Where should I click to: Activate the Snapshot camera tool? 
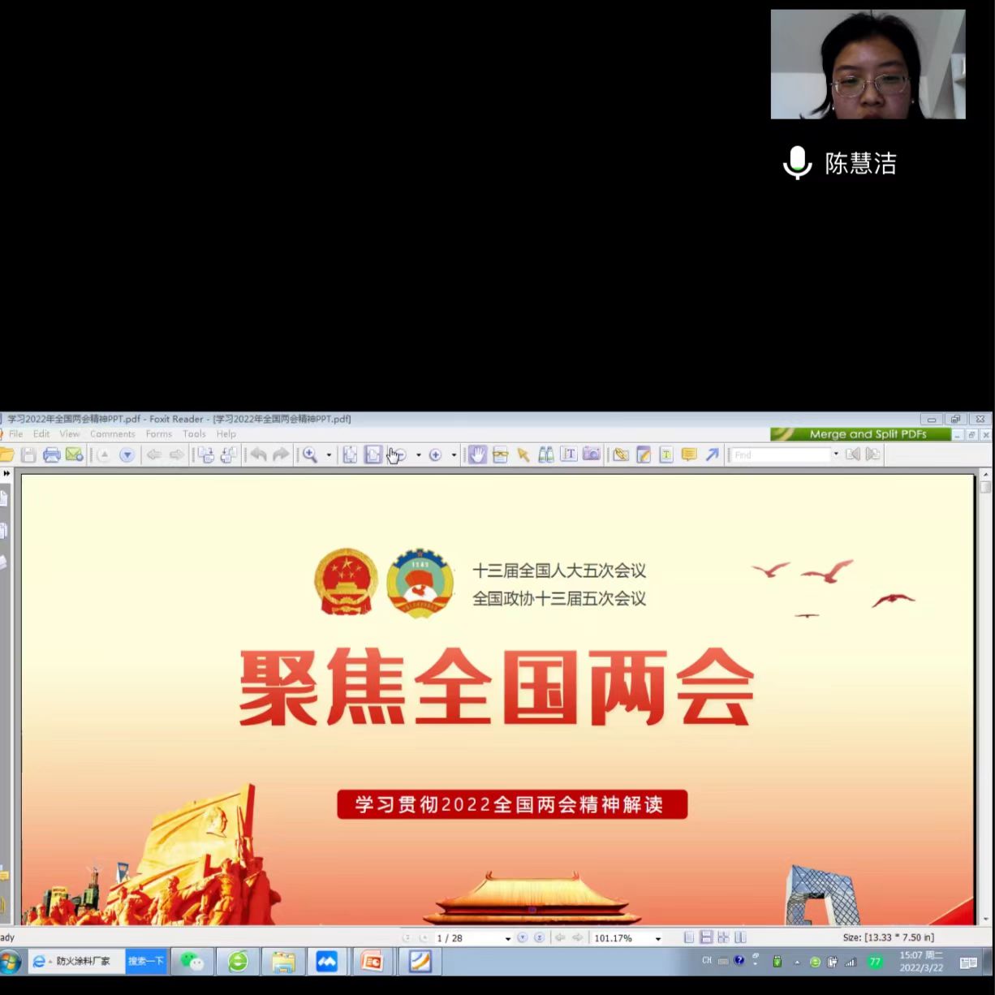tap(592, 454)
